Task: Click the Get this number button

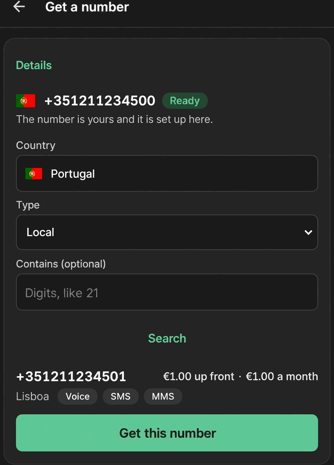Action: pyautogui.click(x=167, y=433)
